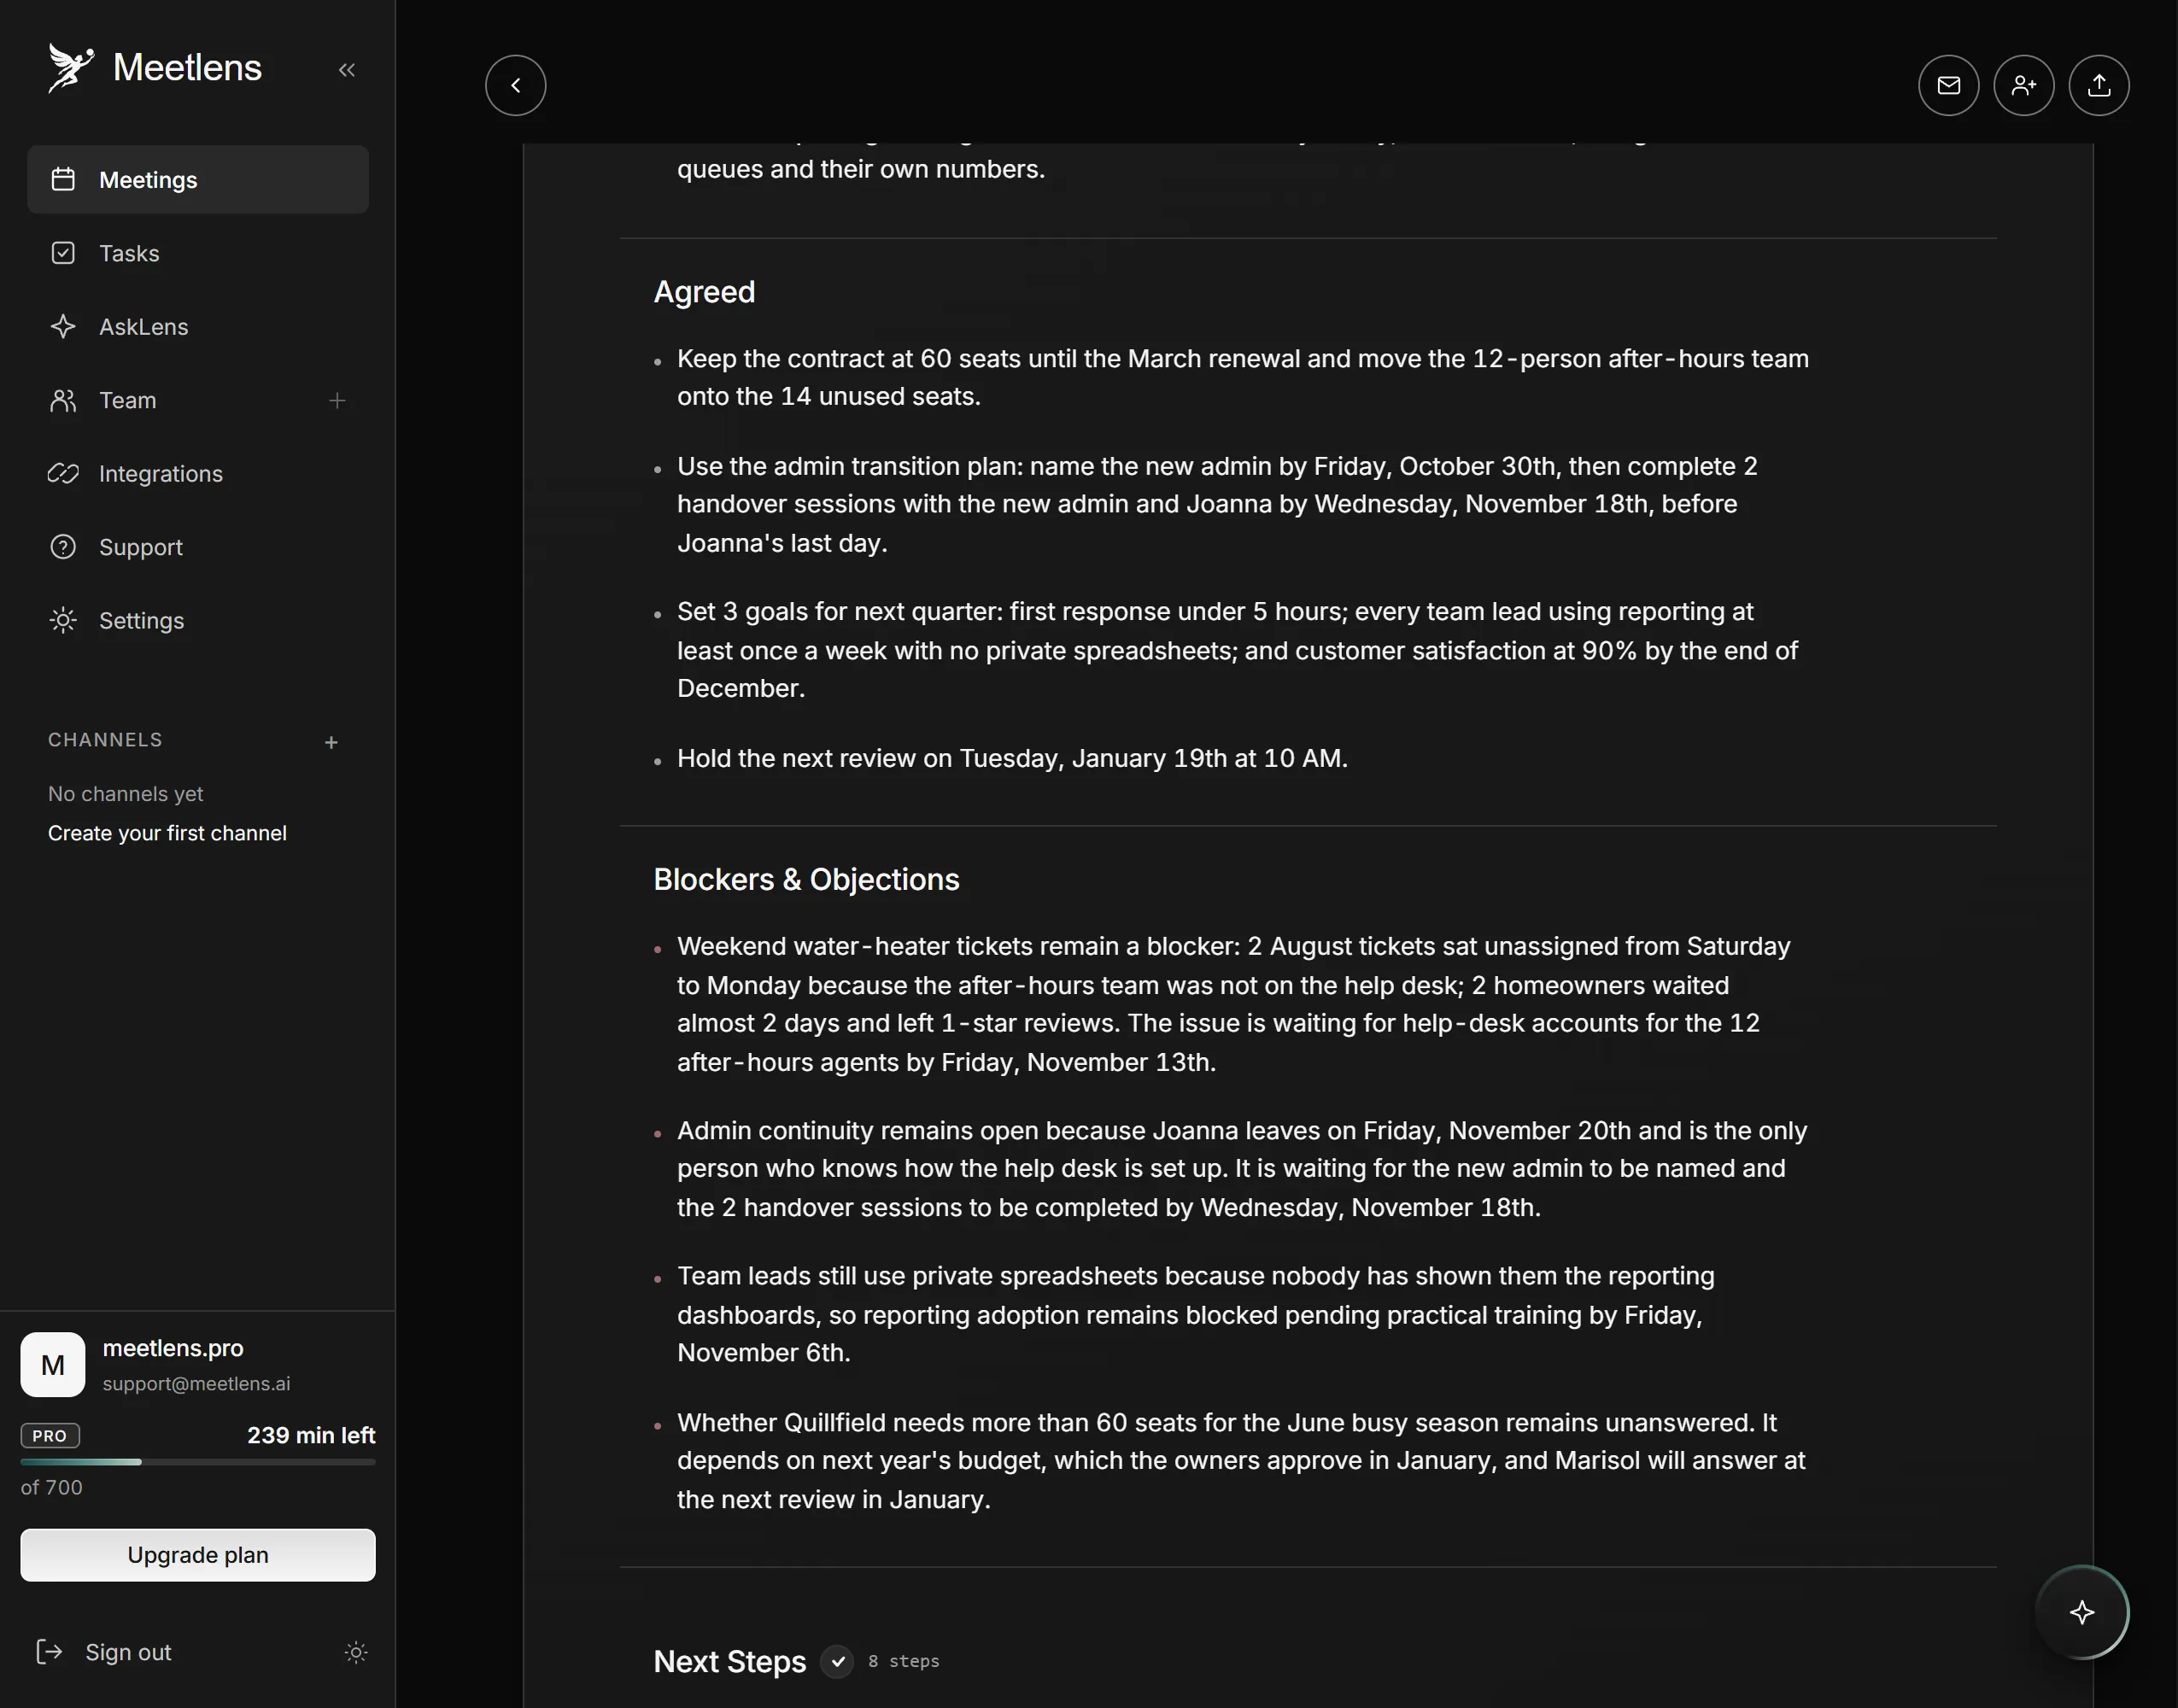Click the 8 steps label
This screenshot has width=2178, height=1708.
click(x=903, y=1661)
